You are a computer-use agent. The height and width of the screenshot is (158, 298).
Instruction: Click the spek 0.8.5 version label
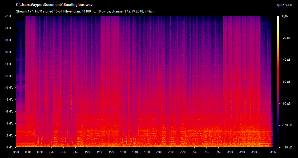[x=284, y=5]
